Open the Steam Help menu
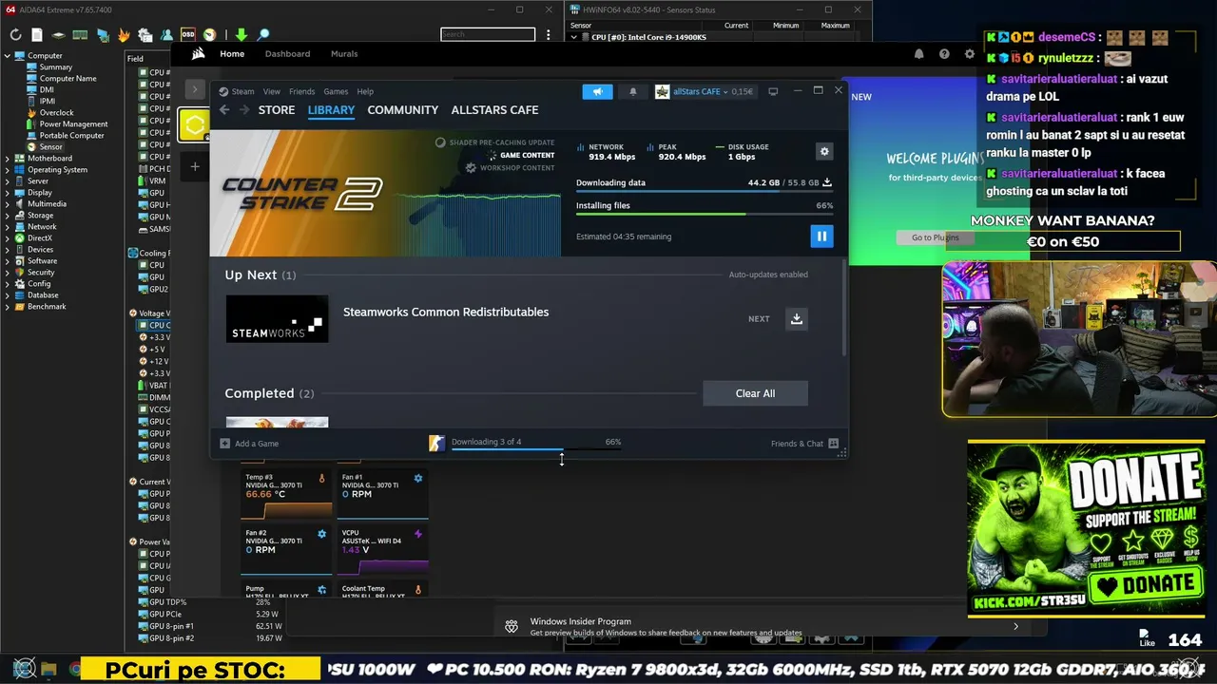Image resolution: width=1217 pixels, height=684 pixels. [x=365, y=92]
